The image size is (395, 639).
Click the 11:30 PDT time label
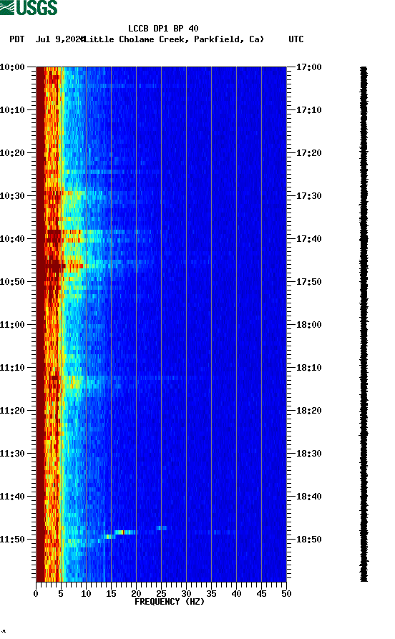click(12, 454)
